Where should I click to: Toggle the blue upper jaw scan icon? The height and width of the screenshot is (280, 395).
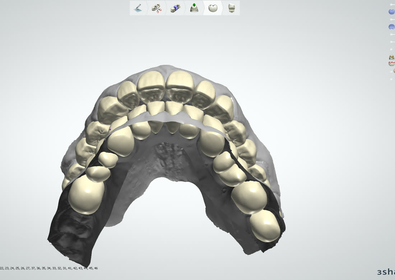pyautogui.click(x=392, y=11)
